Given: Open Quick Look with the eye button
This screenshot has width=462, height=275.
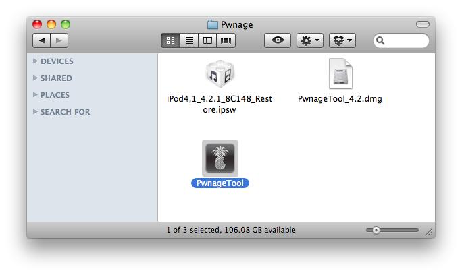Looking at the screenshot, I should (278, 40).
